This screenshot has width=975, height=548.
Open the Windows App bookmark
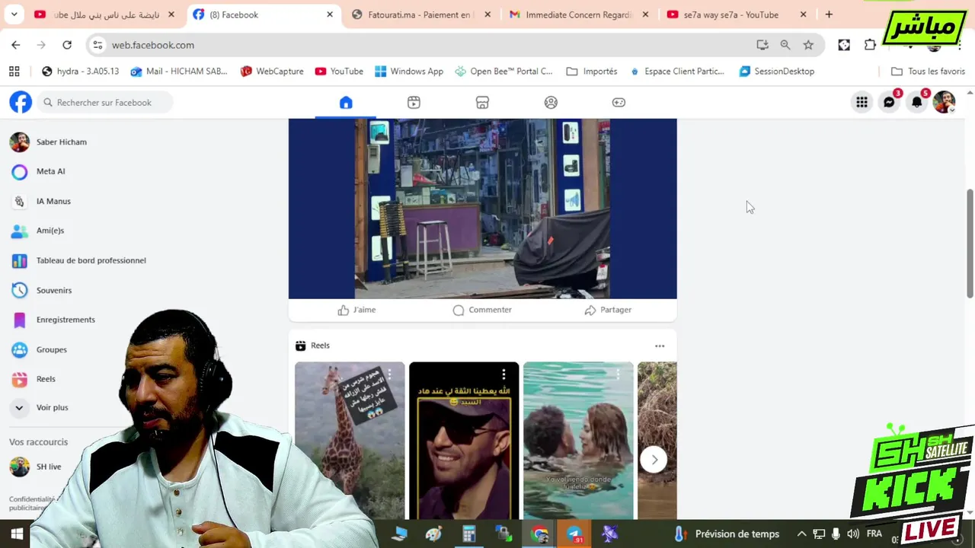pyautogui.click(x=409, y=71)
